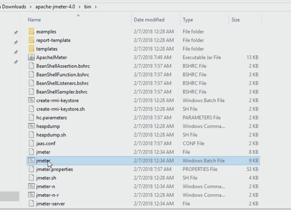Select file name jmeter.sh
291x210 pixels.
pyautogui.click(x=46, y=178)
